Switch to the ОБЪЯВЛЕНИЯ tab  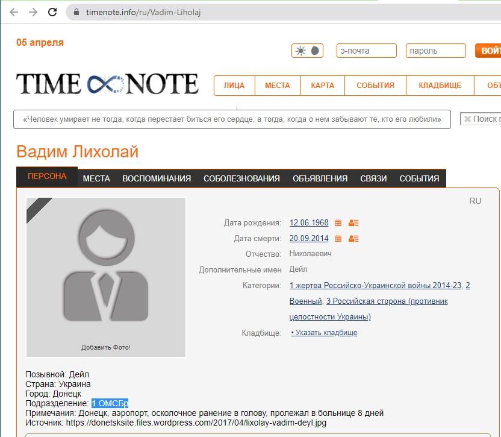coord(320,178)
